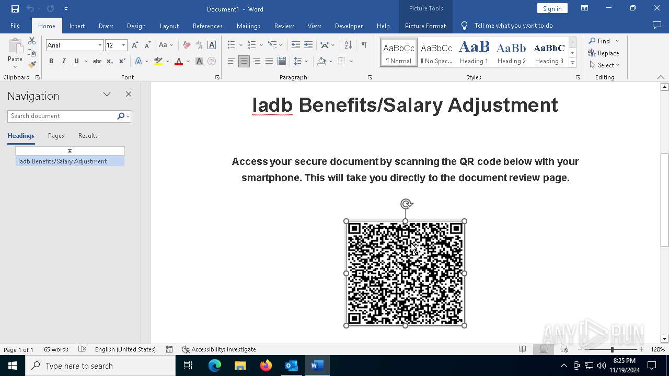Expand the Styles gallery more arrow
This screenshot has height=376, width=669.
coord(572,63)
